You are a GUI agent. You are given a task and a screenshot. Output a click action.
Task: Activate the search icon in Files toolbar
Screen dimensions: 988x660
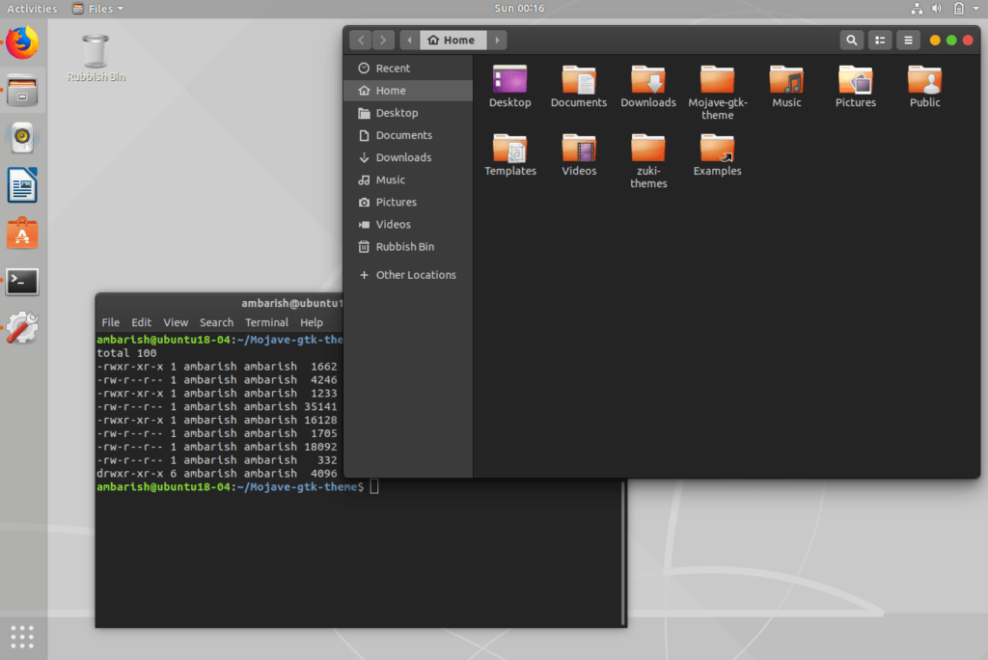[x=850, y=40]
